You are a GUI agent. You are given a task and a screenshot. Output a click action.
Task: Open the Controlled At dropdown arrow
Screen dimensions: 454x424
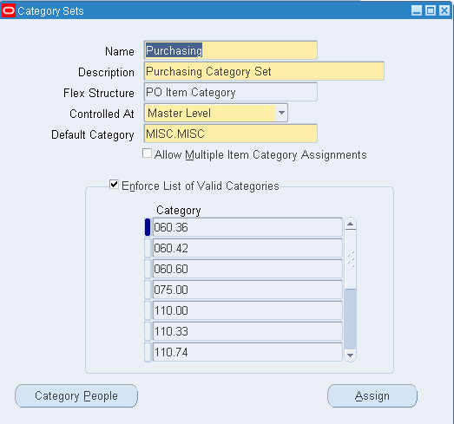281,113
